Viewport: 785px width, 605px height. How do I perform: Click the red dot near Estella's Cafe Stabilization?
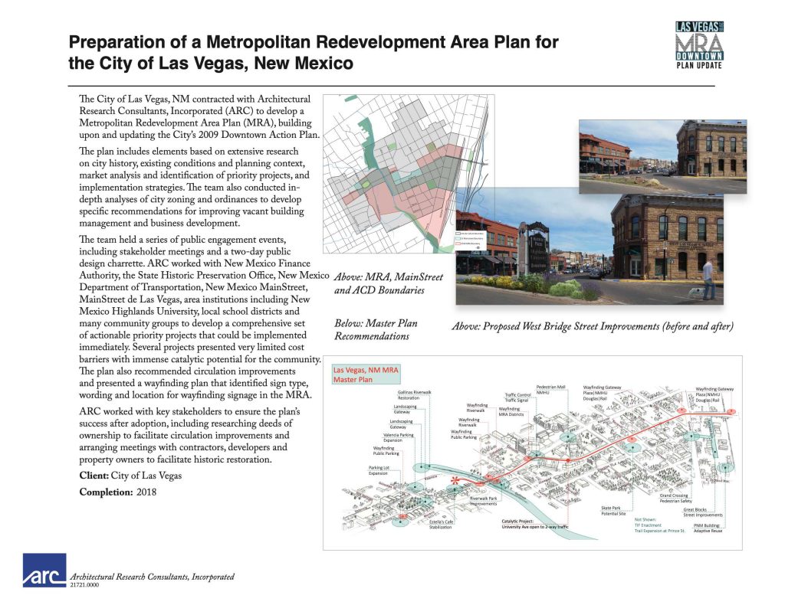402,515
